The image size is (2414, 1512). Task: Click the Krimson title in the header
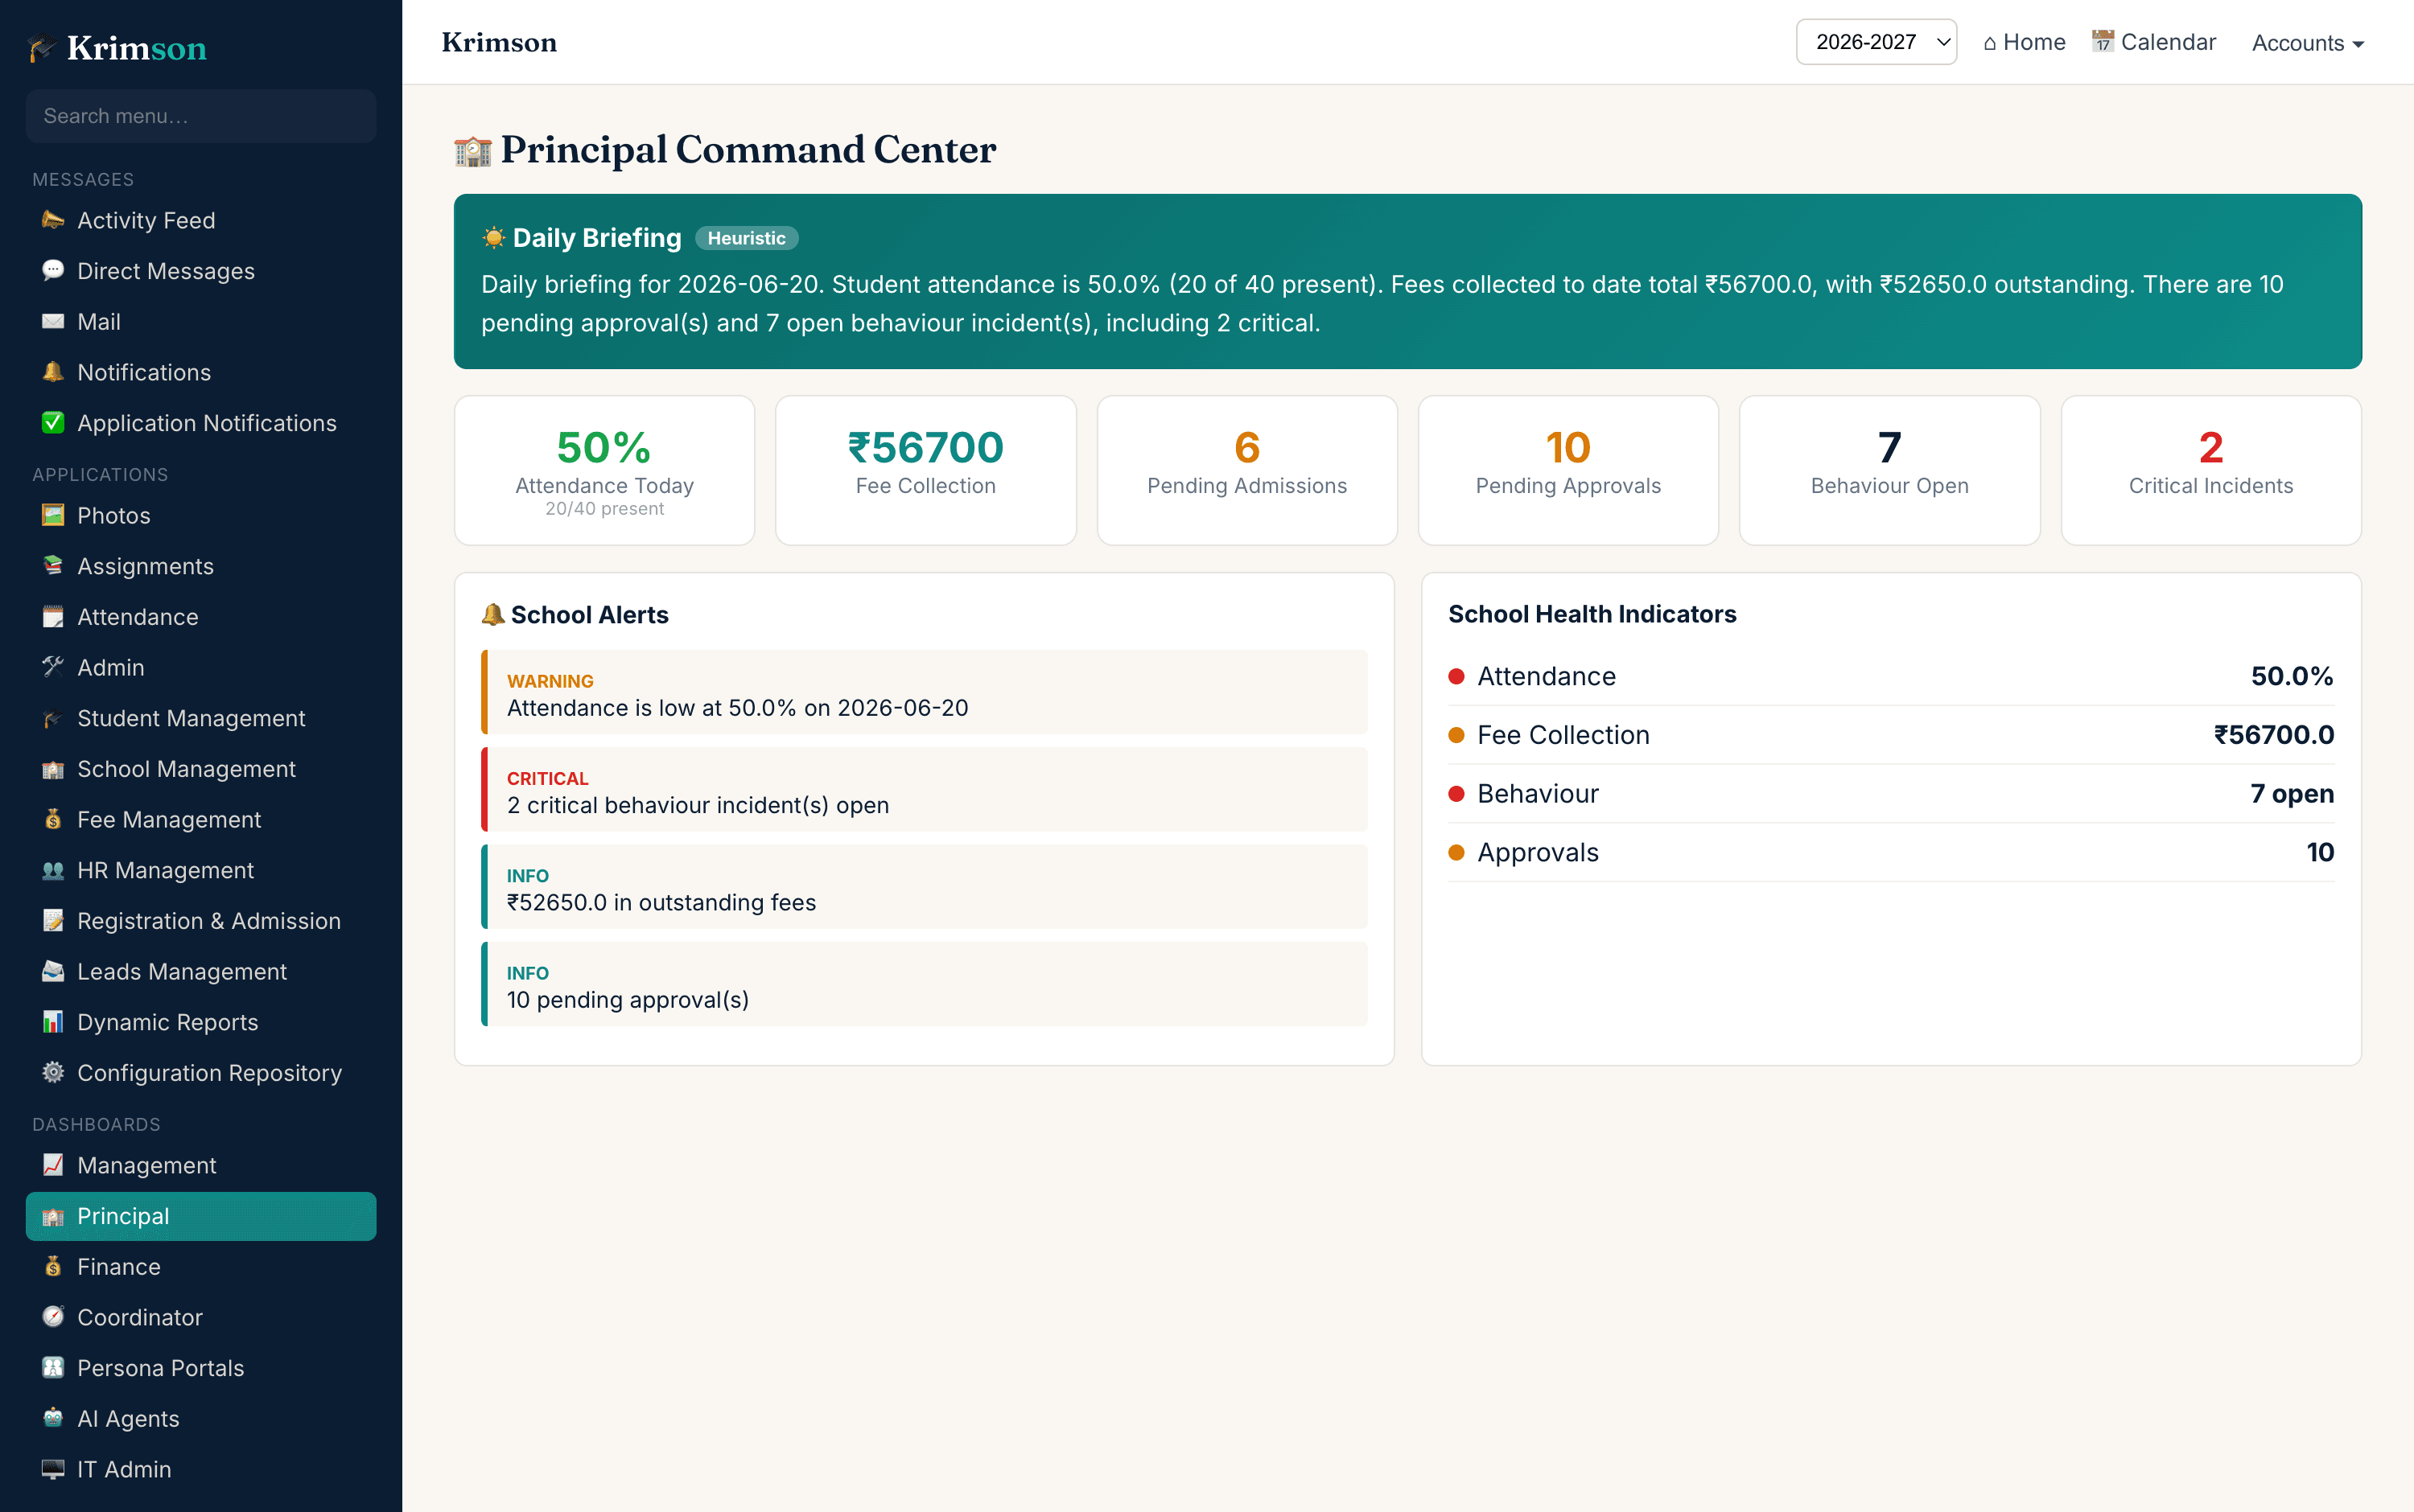pos(499,42)
